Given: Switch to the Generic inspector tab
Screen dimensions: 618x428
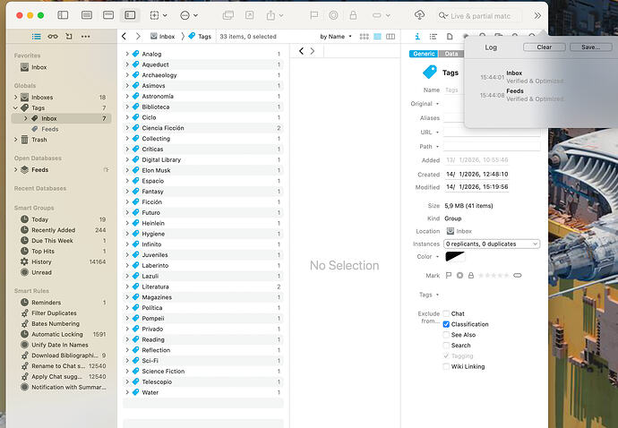Looking at the screenshot, I should point(422,54).
